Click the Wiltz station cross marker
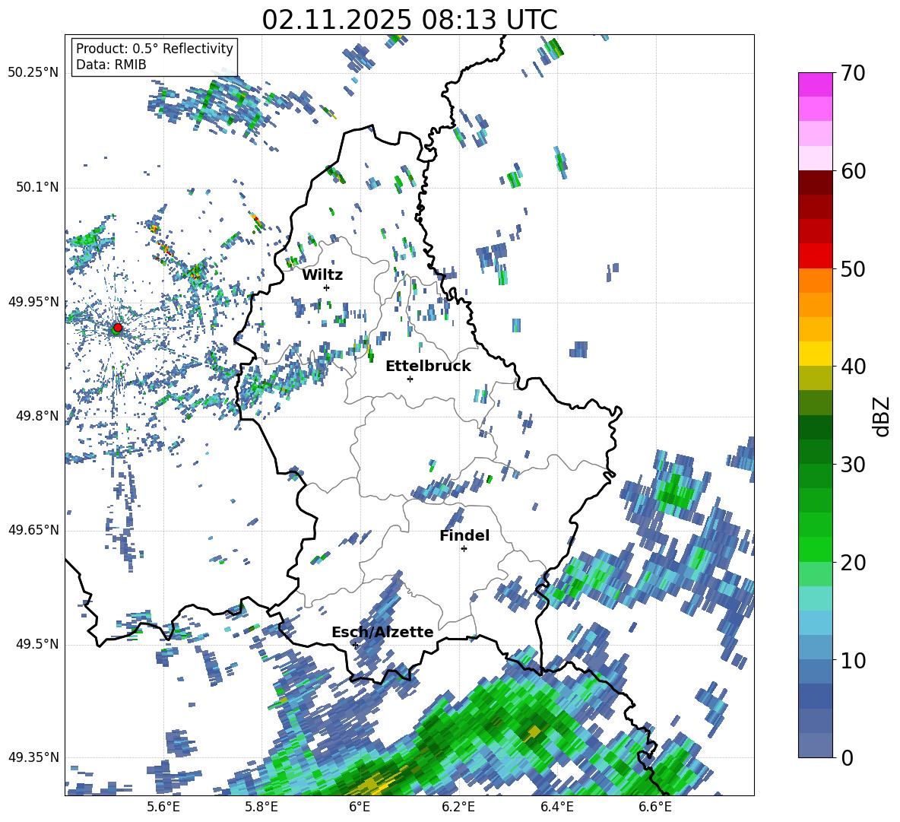Screen dimensions: 900x822 click(327, 287)
